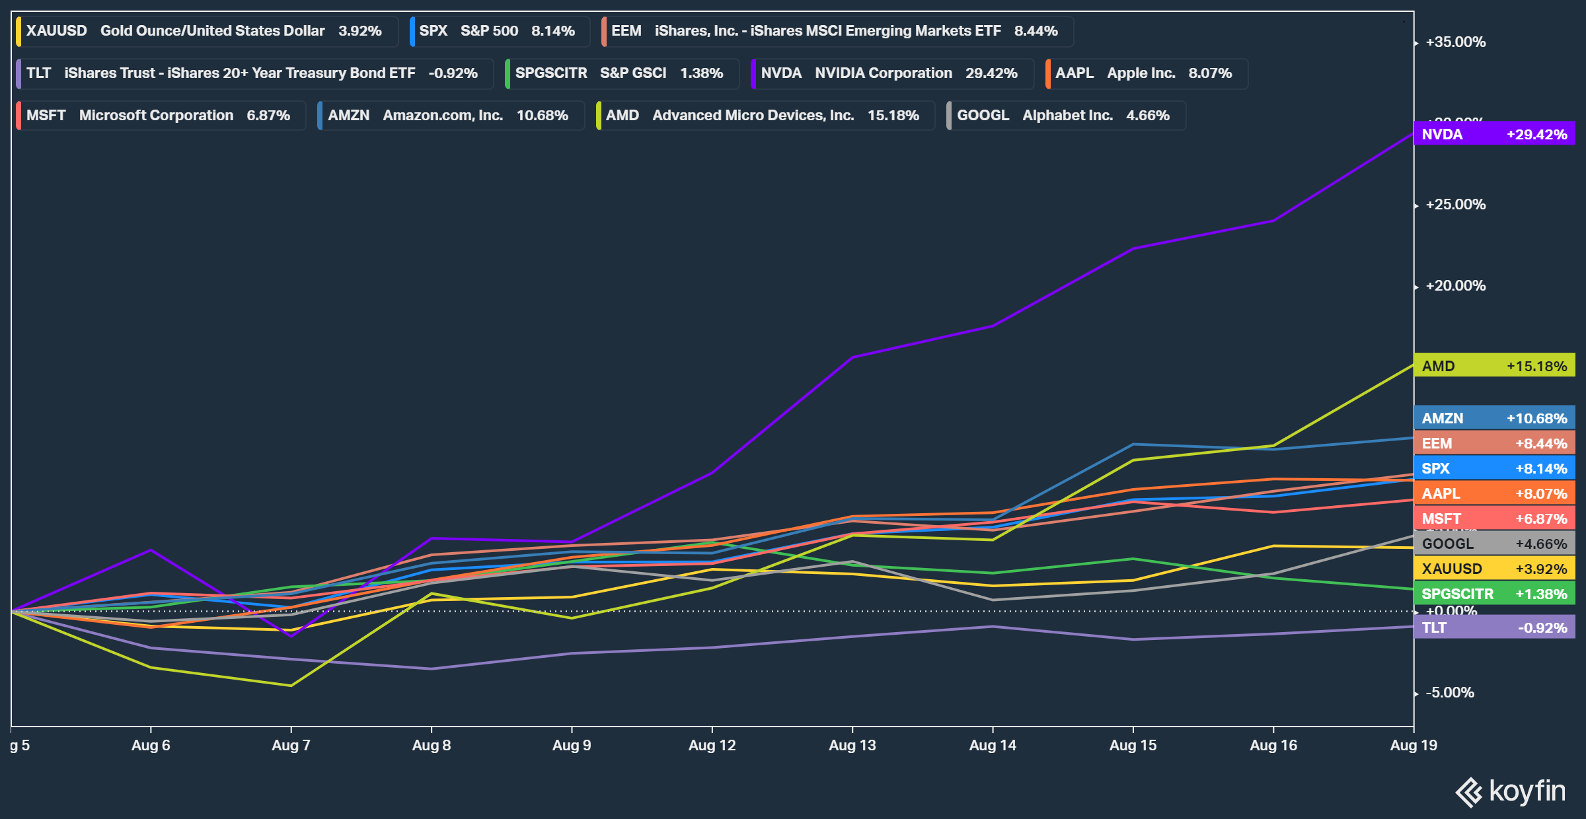Click the XAUUSD Gold legend chip
1586x819 pixels.
pyautogui.click(x=206, y=31)
